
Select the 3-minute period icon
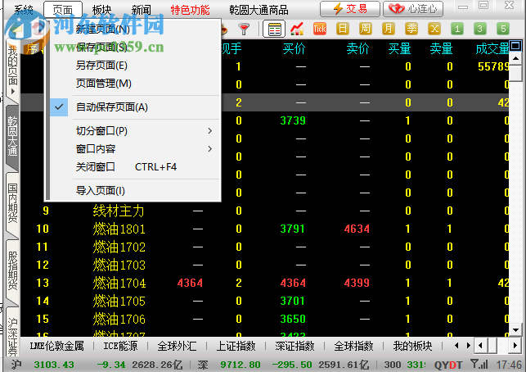point(479,29)
